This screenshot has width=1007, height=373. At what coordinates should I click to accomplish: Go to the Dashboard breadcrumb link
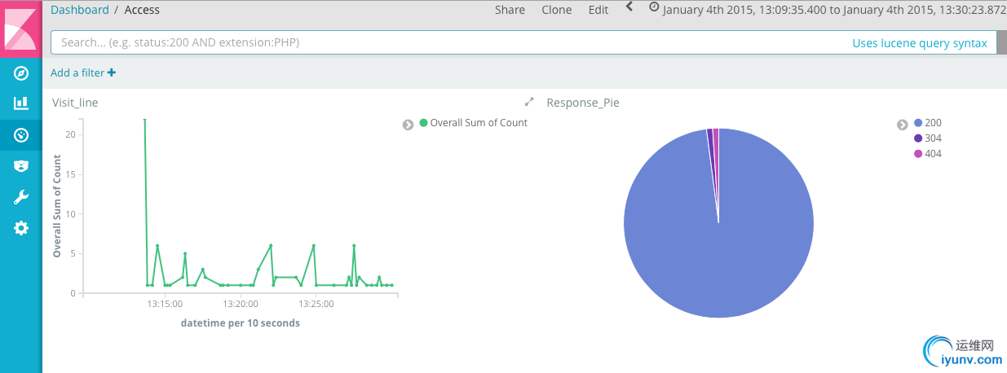(x=80, y=10)
